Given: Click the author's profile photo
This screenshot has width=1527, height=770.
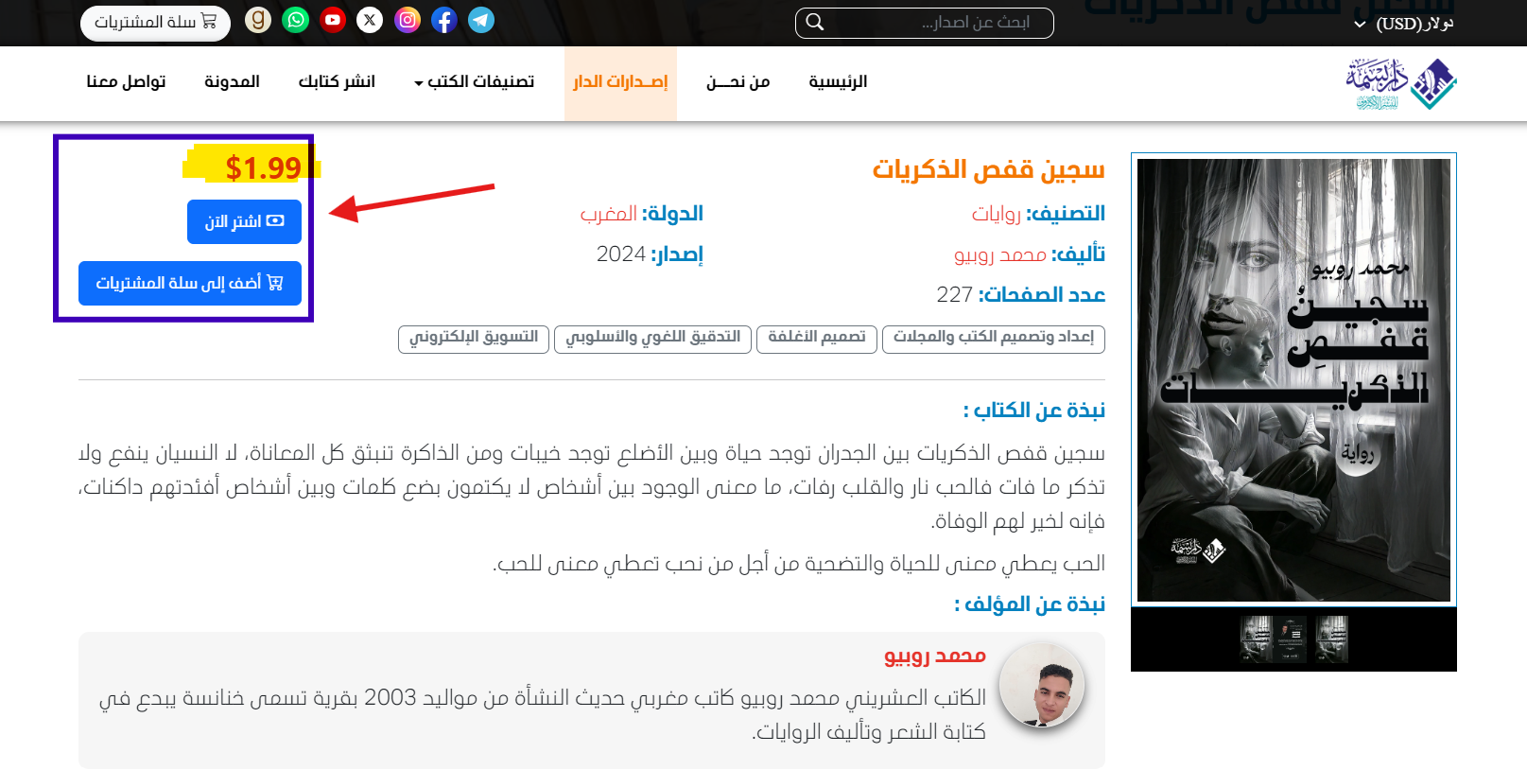Looking at the screenshot, I should coord(1042,685).
